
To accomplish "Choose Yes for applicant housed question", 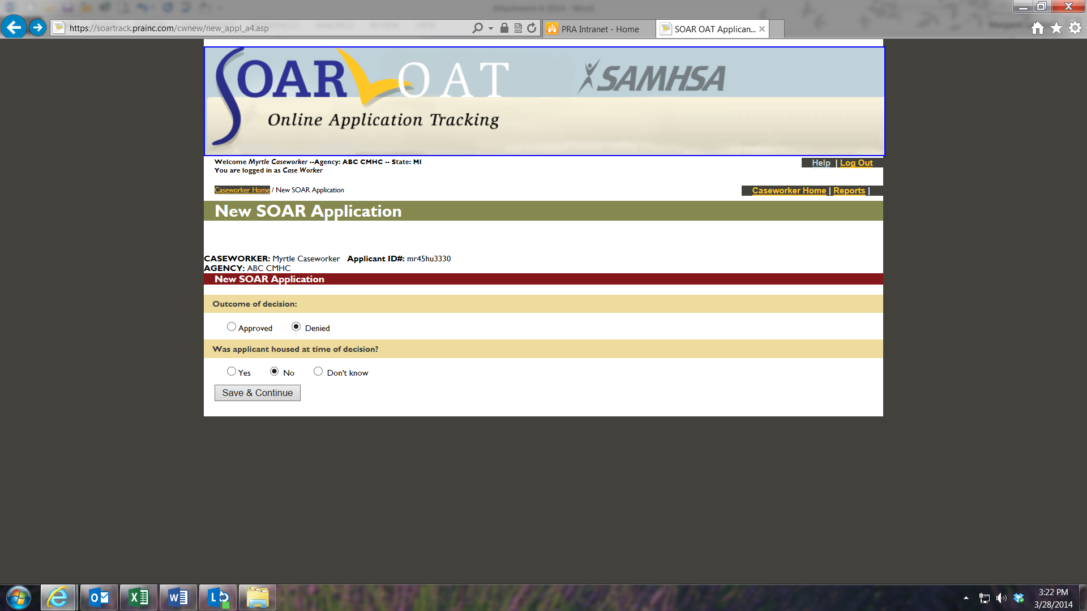I will [231, 371].
